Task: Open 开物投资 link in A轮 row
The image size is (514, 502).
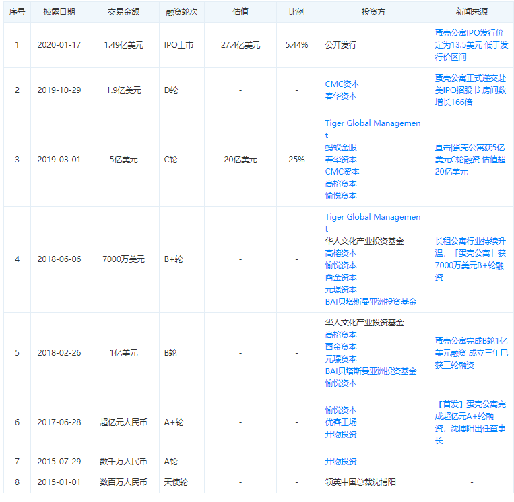Action: [341, 462]
